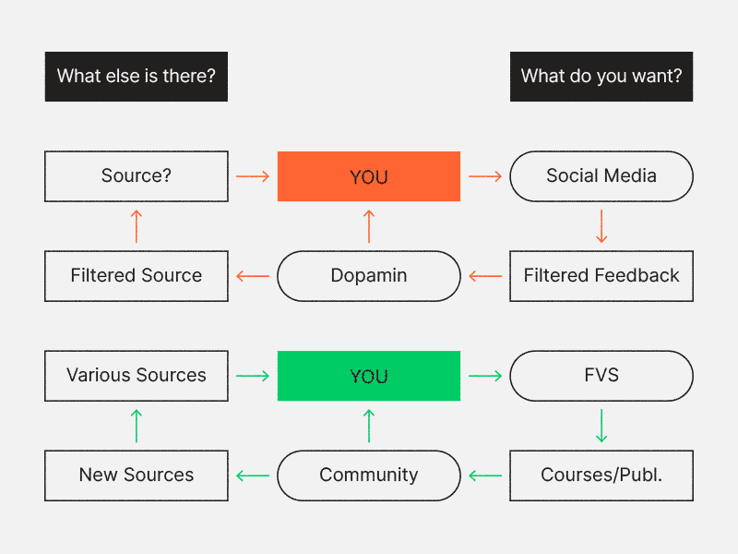Click green arrow above New Sources
This screenshot has height=554, width=738.
136,426
